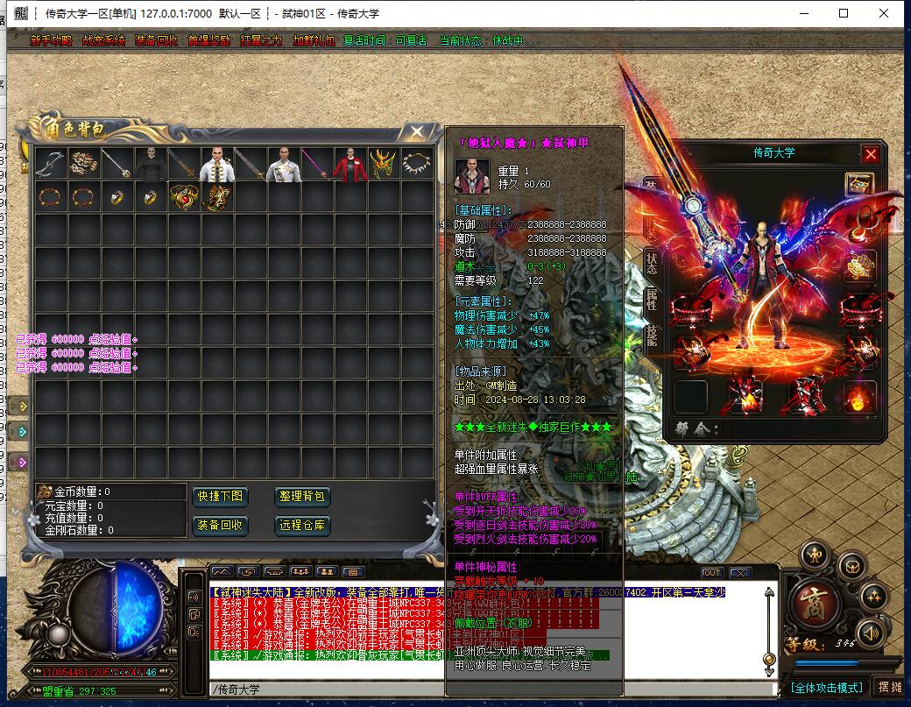Select the red gem amulet item
911x707 pixels.
184,197
